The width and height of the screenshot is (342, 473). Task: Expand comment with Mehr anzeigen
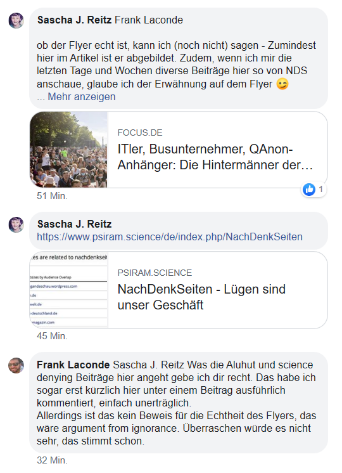pyautogui.click(x=81, y=96)
